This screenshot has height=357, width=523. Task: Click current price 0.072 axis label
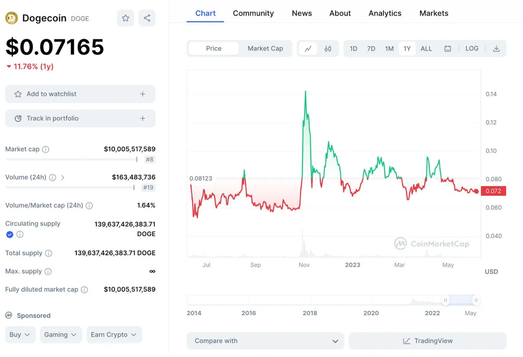pos(493,191)
